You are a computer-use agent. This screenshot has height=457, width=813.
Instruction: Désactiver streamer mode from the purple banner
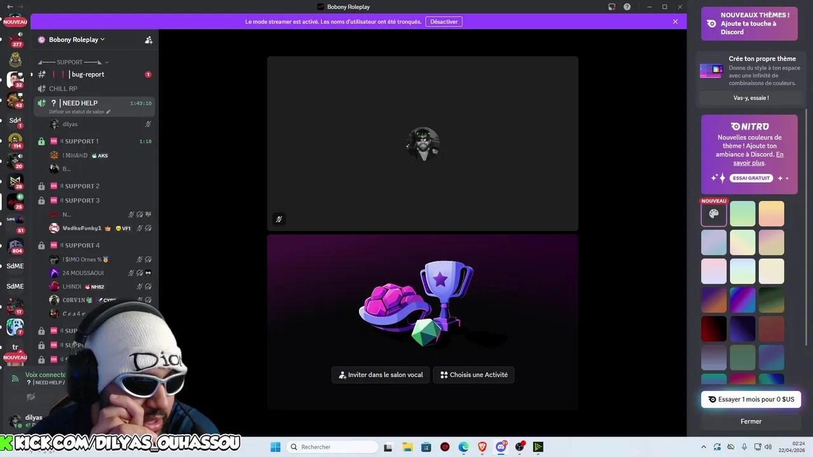click(444, 22)
